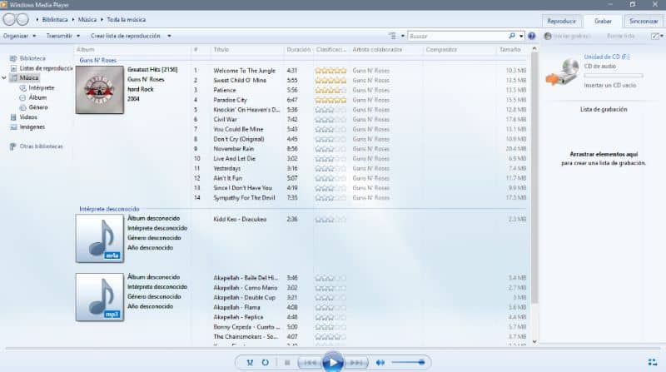Select the song November Rain
666x372 pixels.
233,149
